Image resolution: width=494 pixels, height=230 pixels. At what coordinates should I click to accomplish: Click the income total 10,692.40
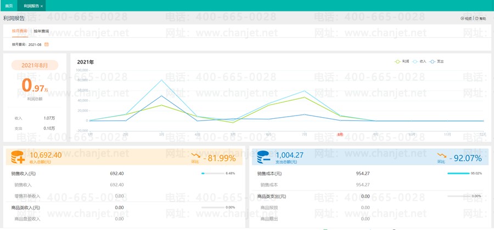(46, 154)
